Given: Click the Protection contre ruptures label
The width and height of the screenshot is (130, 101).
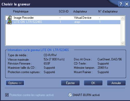Looking at the screenshot, I should point(24,72).
